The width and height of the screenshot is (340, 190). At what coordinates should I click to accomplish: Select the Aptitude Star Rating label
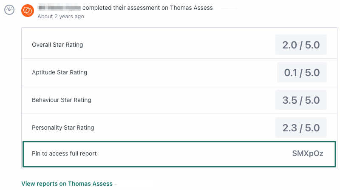(59, 72)
